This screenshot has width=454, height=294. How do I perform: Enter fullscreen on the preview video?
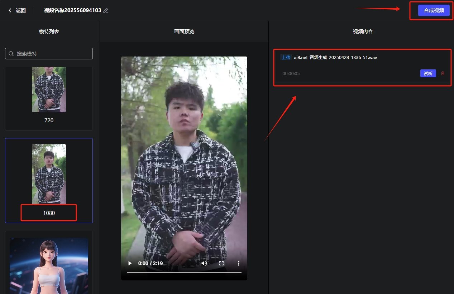[221, 263]
